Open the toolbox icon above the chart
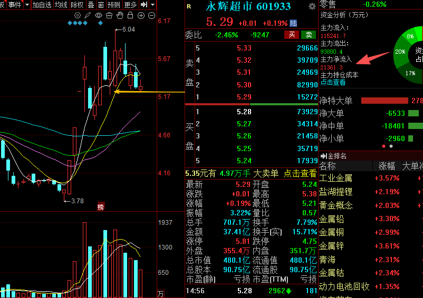The height and width of the screenshot is (298, 423). pos(109,15)
